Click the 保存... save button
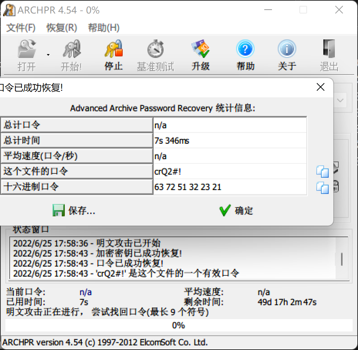Viewport: 358px width, 350px height. 74,210
